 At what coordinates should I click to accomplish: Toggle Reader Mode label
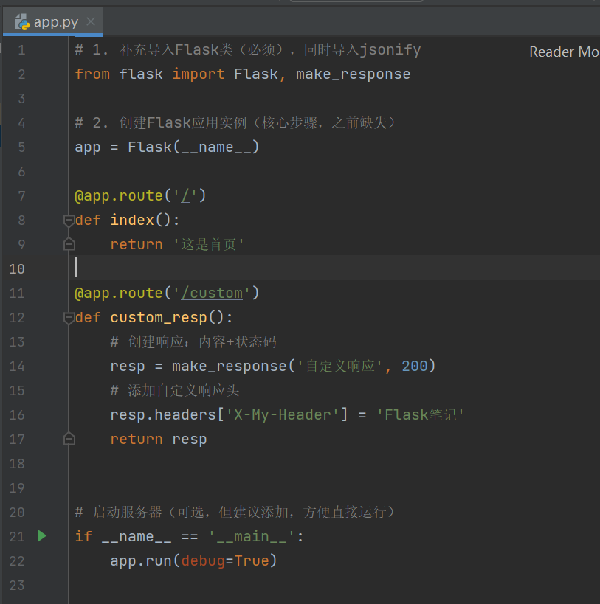pos(564,52)
